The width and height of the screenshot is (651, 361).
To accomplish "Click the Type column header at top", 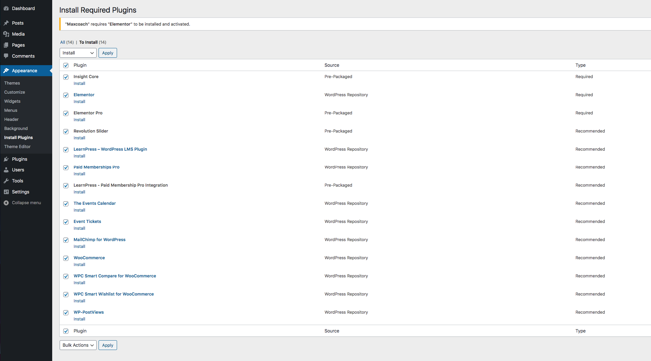I will [580, 65].
